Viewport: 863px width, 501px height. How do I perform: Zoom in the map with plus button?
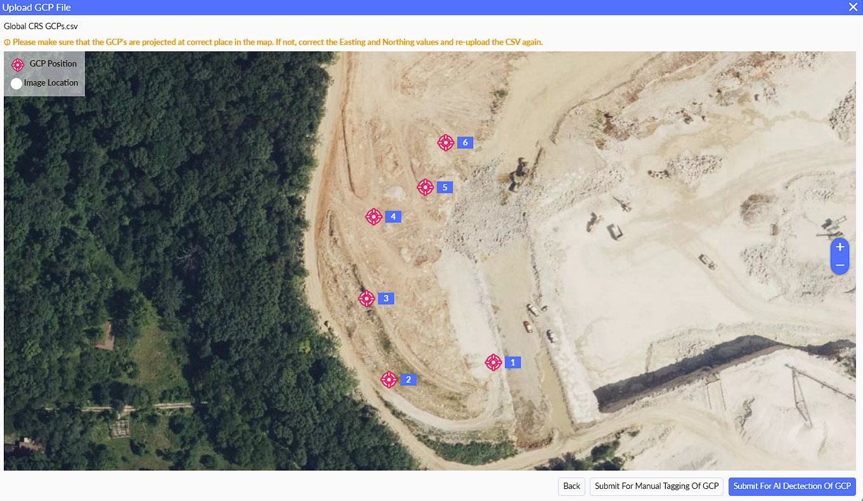[x=840, y=247]
